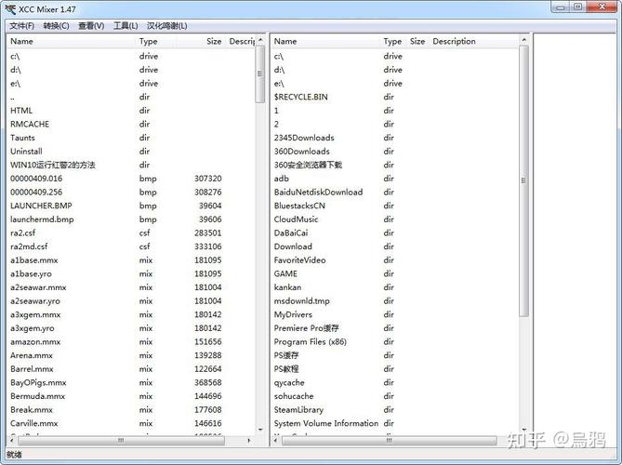Click the XCC Mixer title bar icon
The height and width of the screenshot is (465, 622).
pyautogui.click(x=10, y=7)
